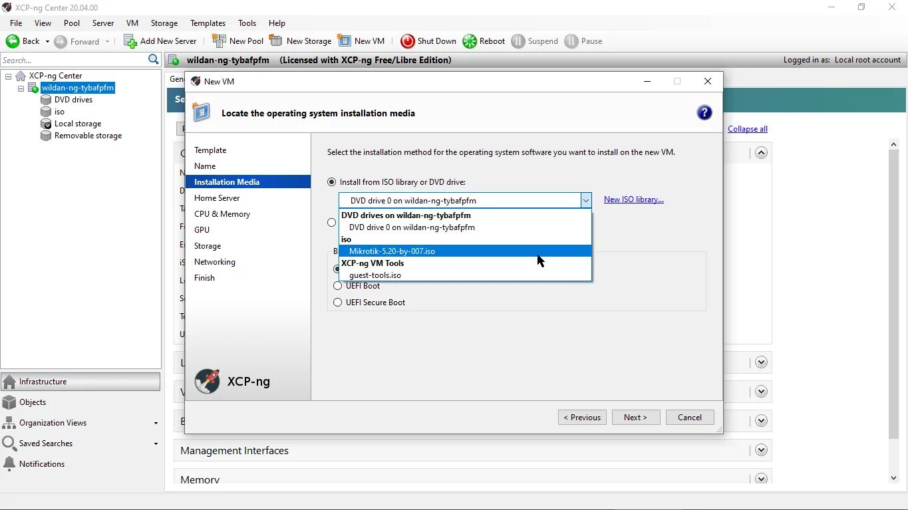Go to the Name wizard step
Screen dimensions: 908x510
point(205,166)
